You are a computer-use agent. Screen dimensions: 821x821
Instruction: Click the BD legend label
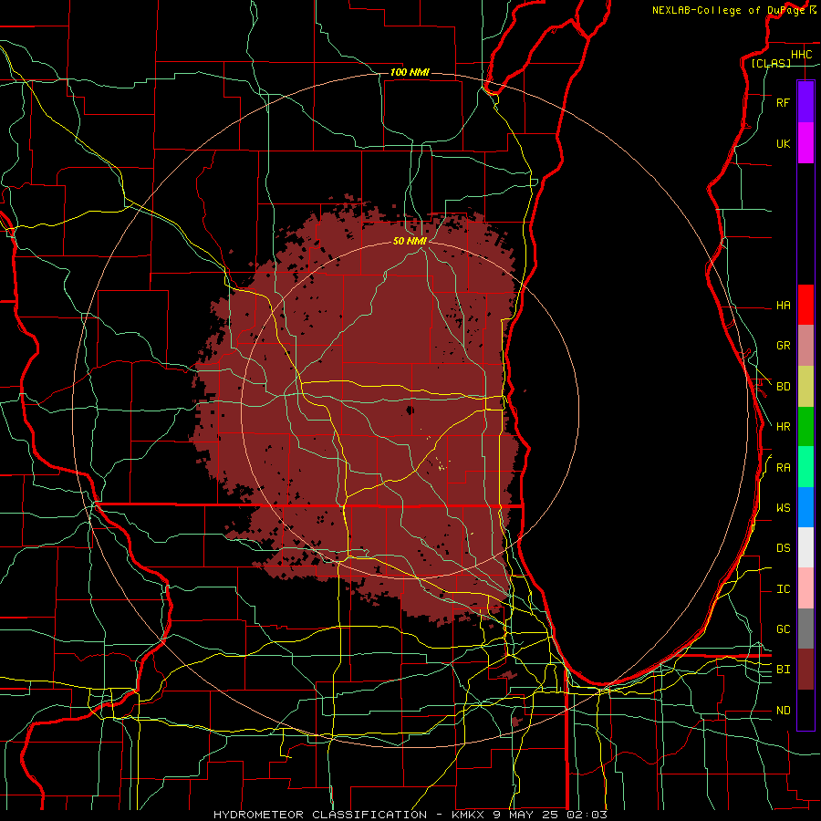coord(784,387)
